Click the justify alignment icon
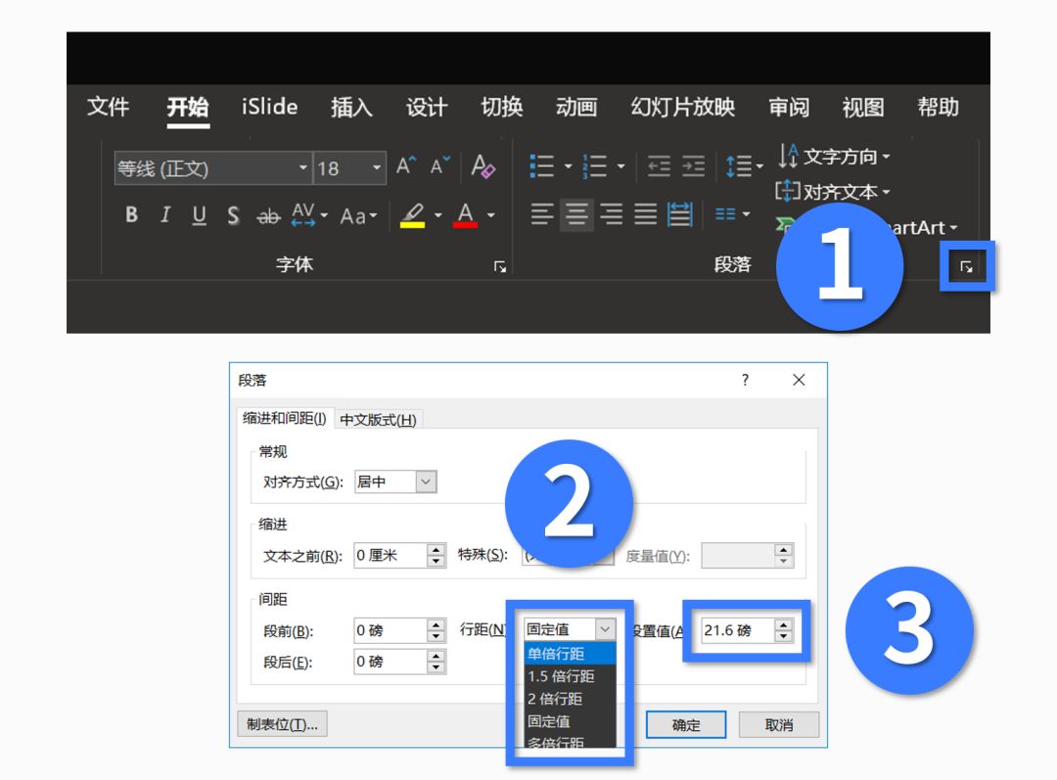Viewport: 1057px width, 780px height. coord(645,214)
